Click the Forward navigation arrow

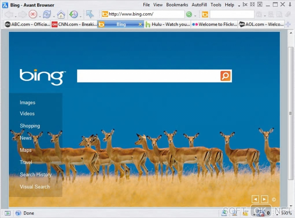[22, 14]
